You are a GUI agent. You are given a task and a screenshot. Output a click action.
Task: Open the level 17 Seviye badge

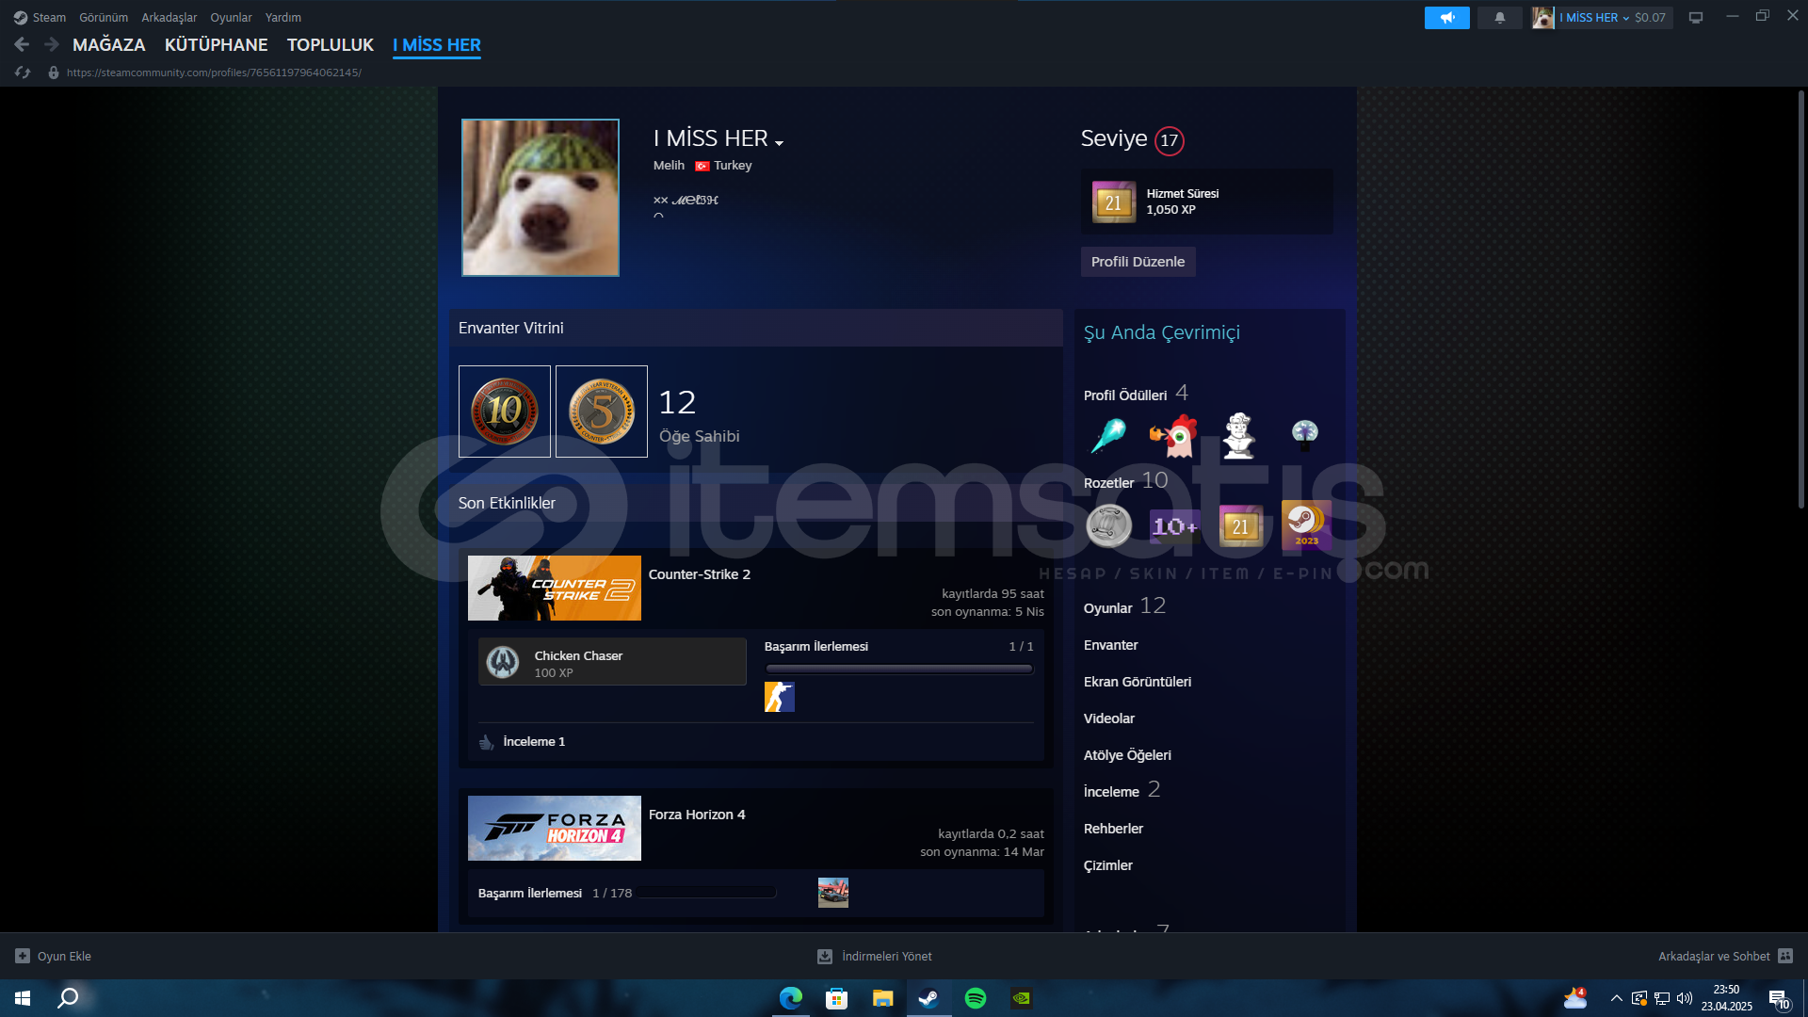coord(1170,140)
